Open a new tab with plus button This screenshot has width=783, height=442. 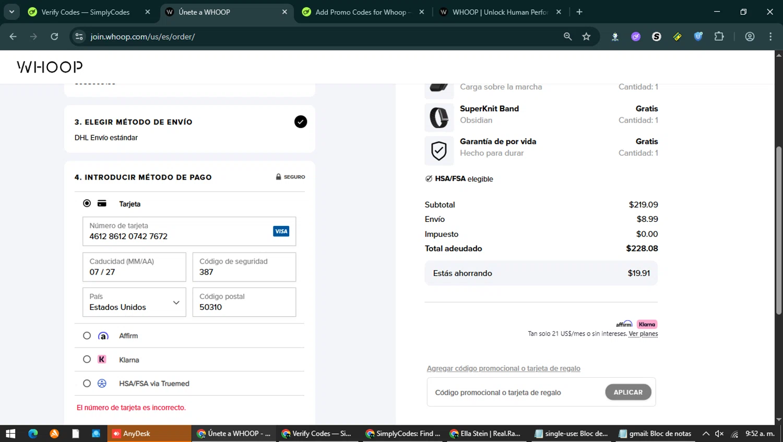579,11
